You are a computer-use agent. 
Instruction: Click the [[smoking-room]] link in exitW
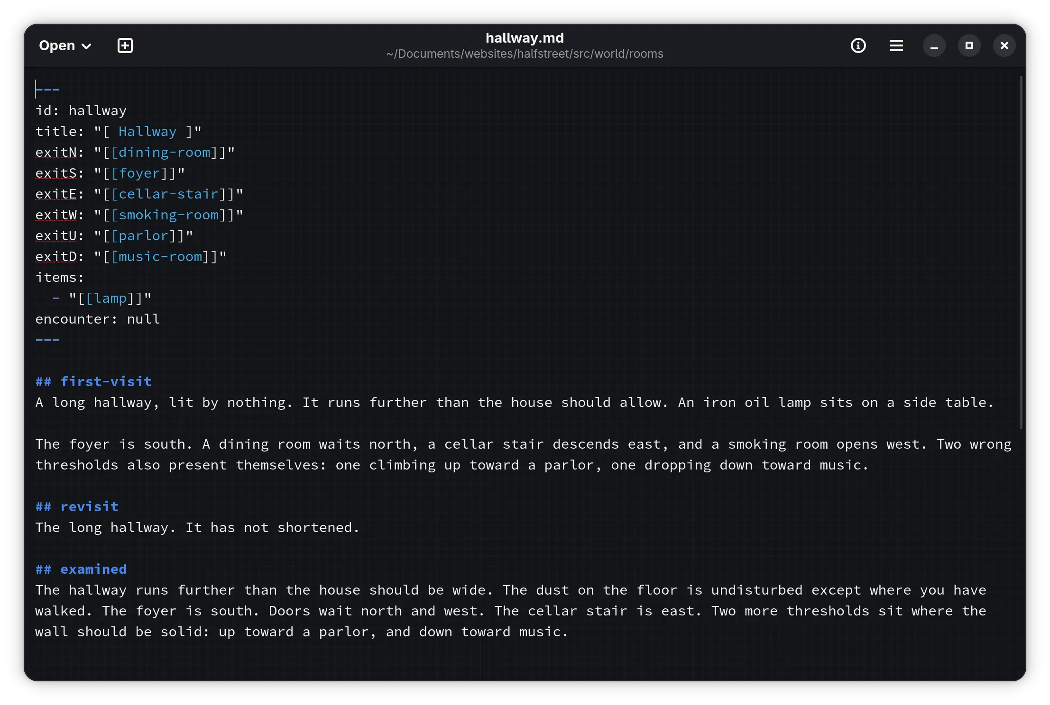(168, 215)
